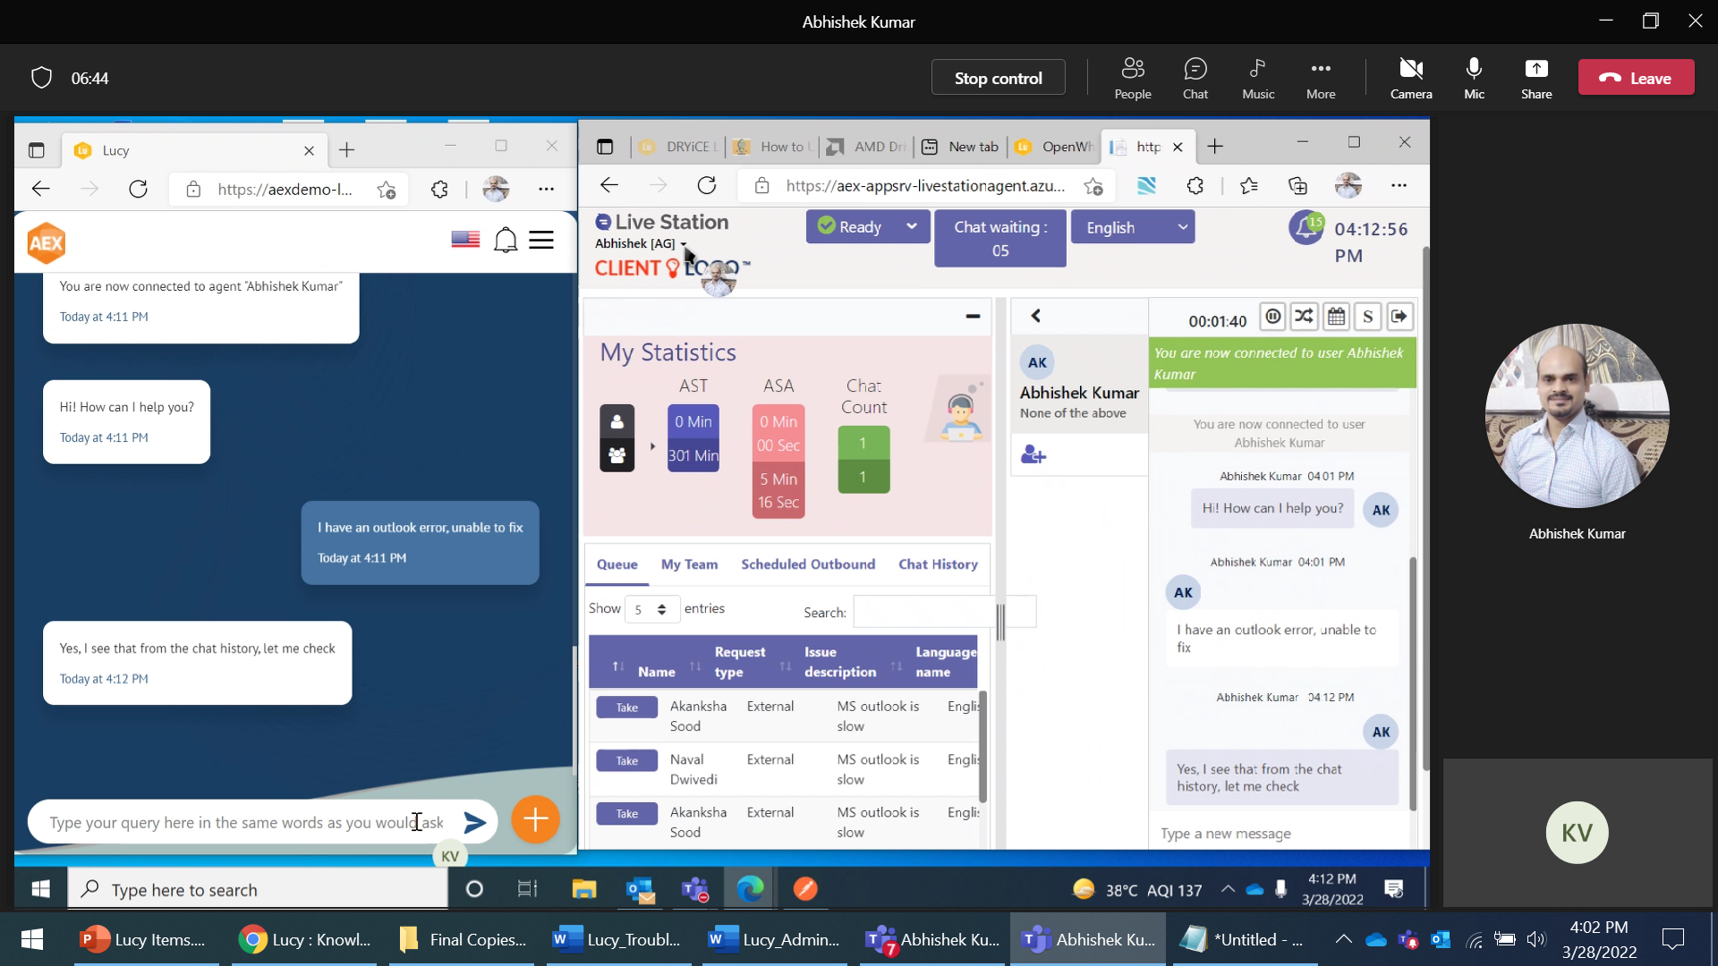
Task: Unmute the Camera in the meeting
Action: 1411,77
